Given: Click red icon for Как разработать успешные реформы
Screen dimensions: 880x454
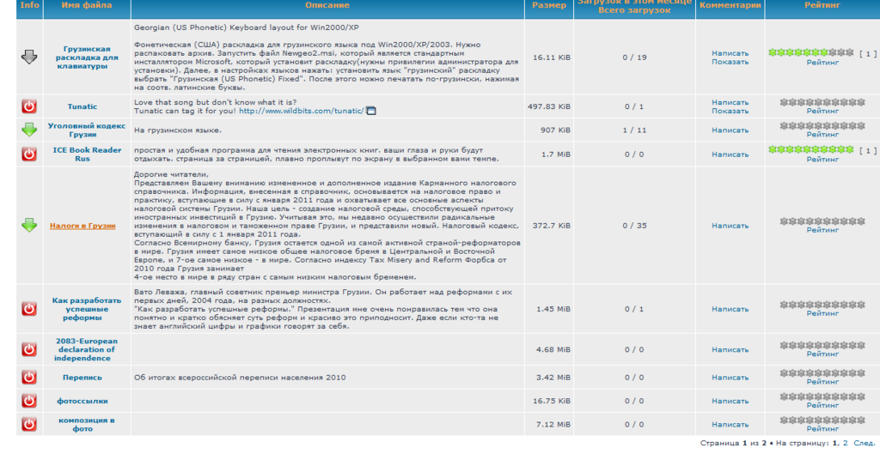Looking at the screenshot, I should (x=29, y=308).
